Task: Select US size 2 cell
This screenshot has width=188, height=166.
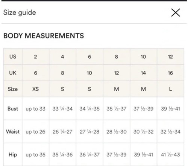Action: tap(36, 56)
